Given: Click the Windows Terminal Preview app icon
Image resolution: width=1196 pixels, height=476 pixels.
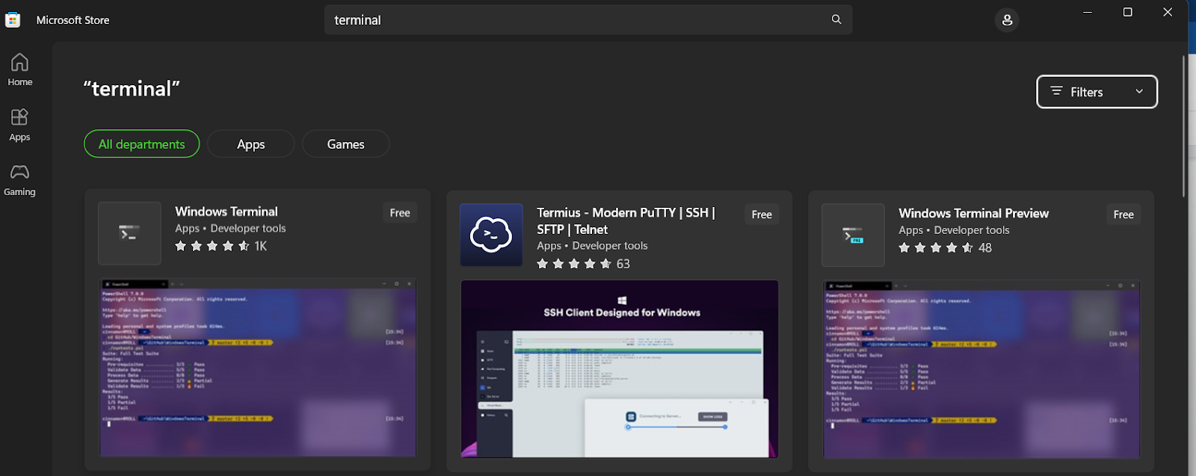Looking at the screenshot, I should point(853,235).
